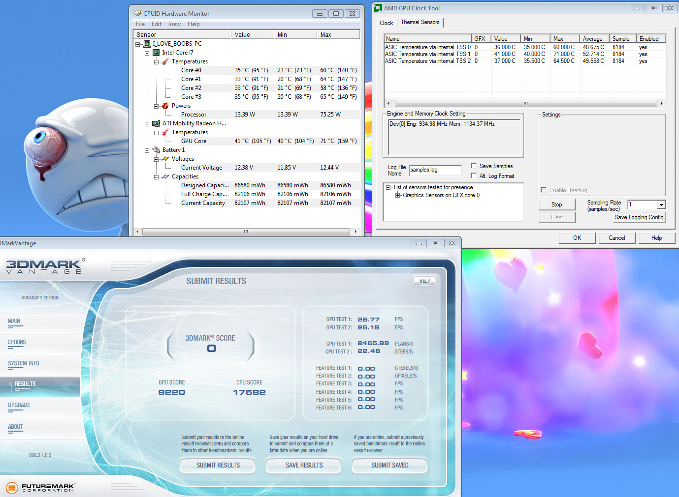679x497 pixels.
Task: Click the Average column header
Action: coord(594,39)
